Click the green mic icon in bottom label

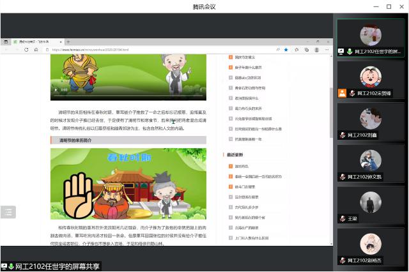(11, 266)
